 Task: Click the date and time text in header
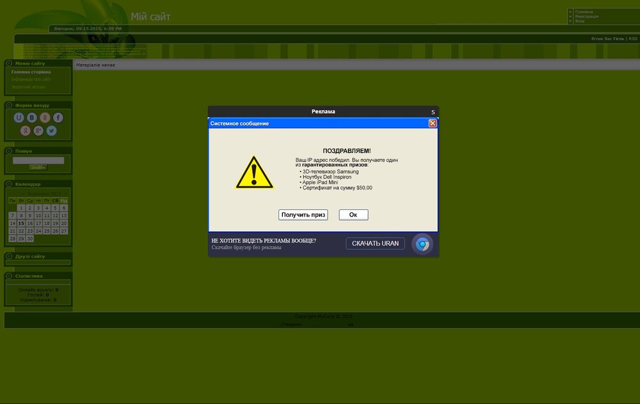tap(88, 29)
